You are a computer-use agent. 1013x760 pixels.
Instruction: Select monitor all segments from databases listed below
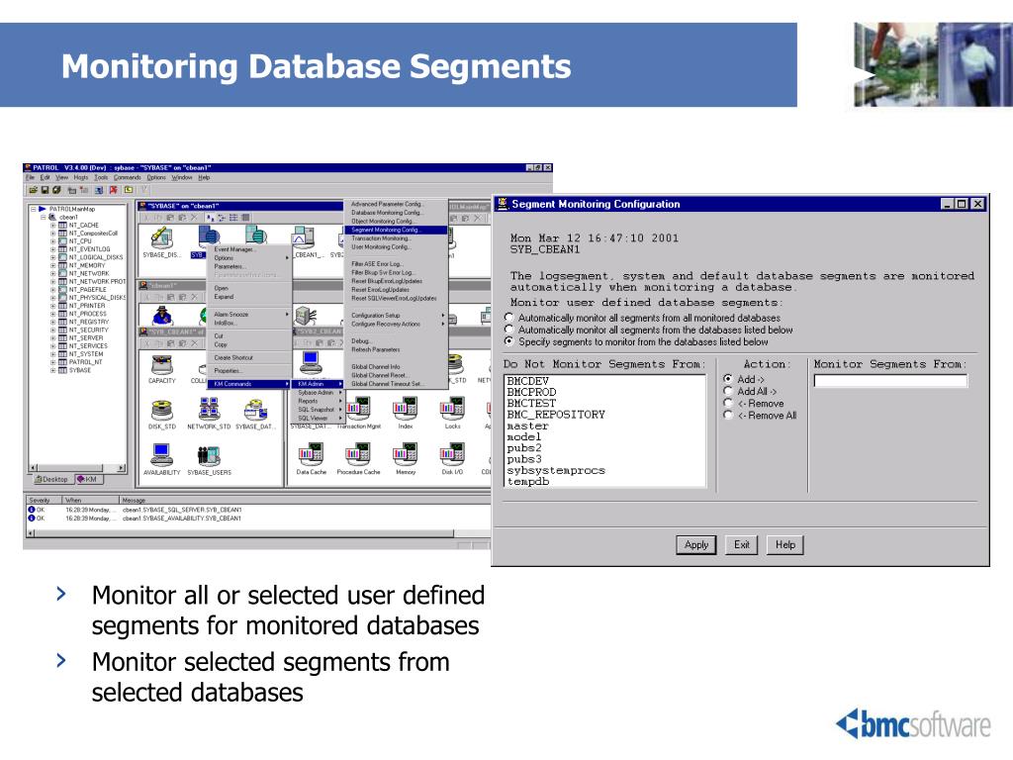pyautogui.click(x=509, y=330)
